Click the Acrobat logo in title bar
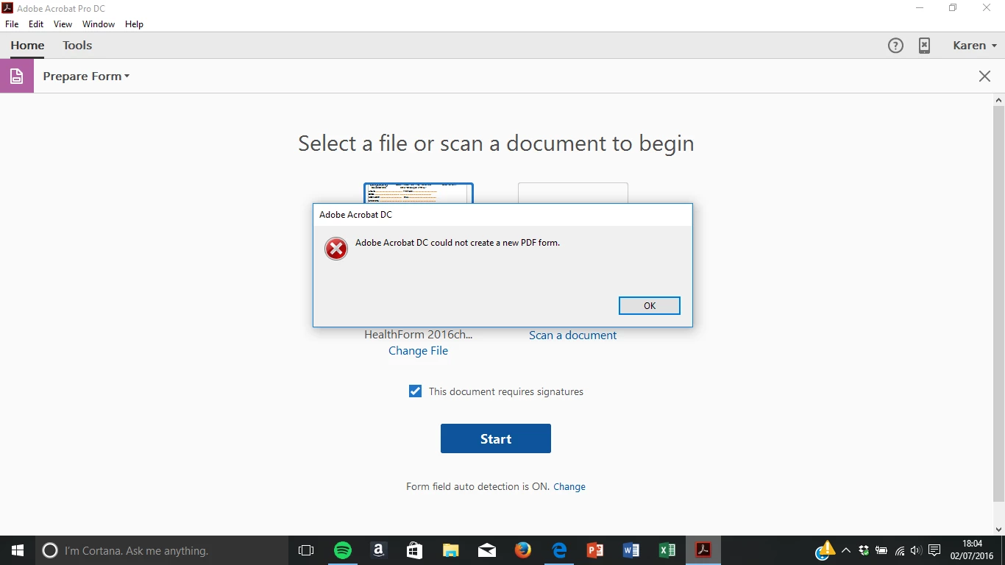This screenshot has width=1005, height=565. [7, 8]
